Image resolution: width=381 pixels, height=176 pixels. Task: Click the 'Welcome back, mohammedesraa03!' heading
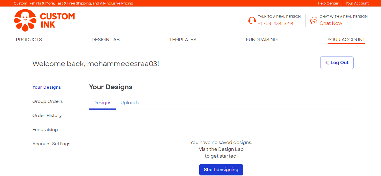[96, 64]
